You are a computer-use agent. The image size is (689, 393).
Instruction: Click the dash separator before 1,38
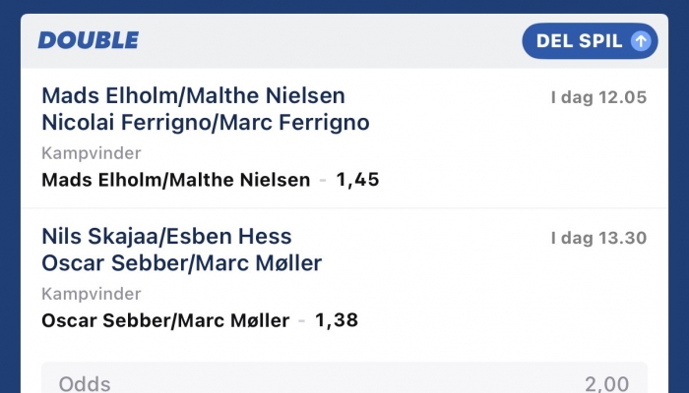(x=302, y=320)
